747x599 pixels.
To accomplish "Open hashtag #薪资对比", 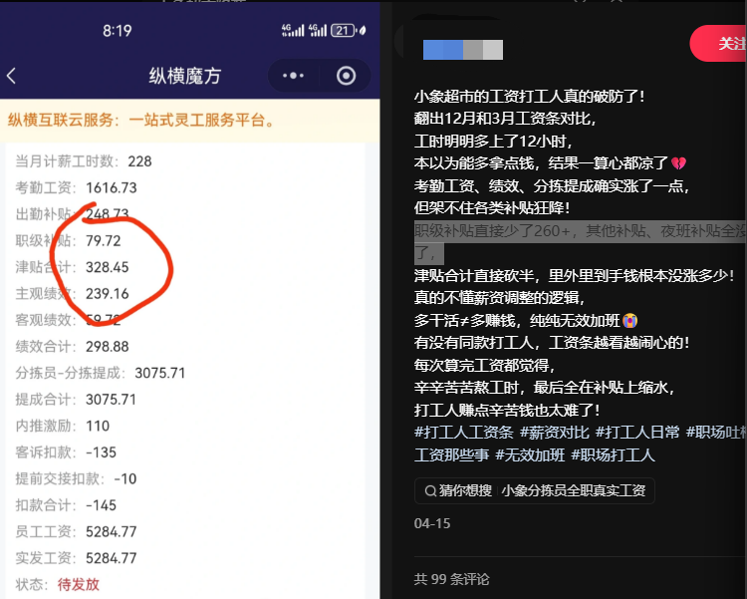I will tap(554, 433).
